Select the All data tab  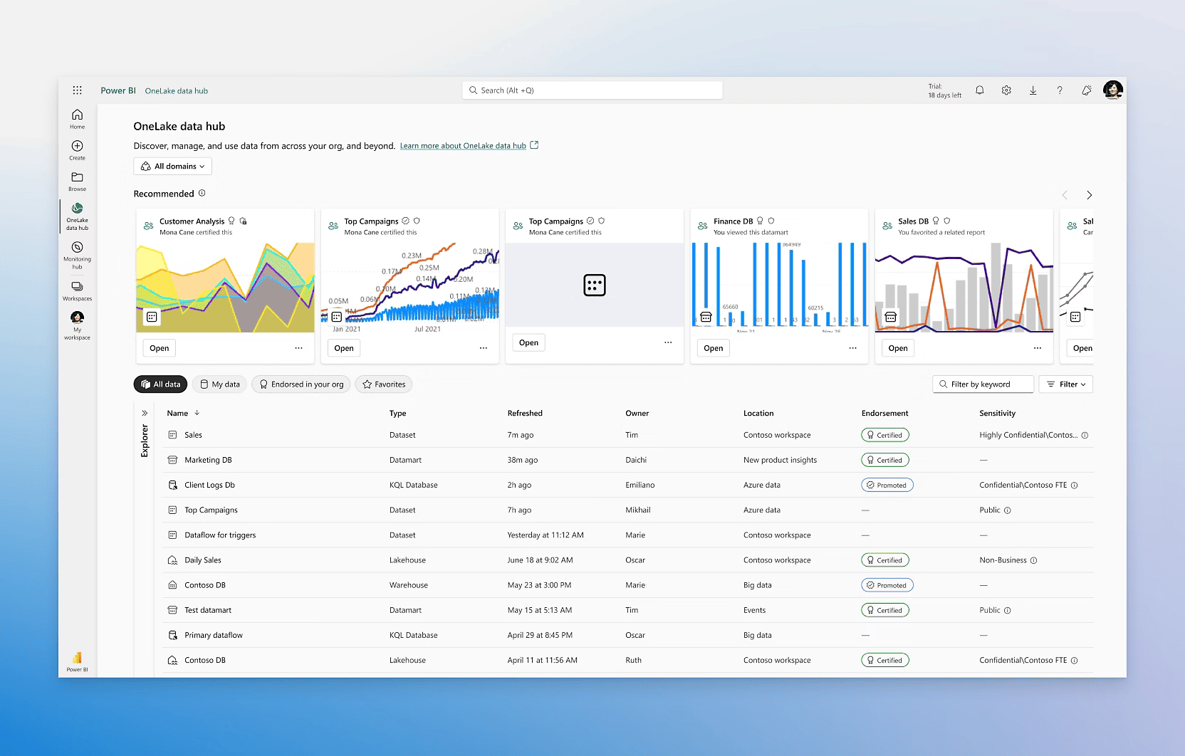[160, 384]
